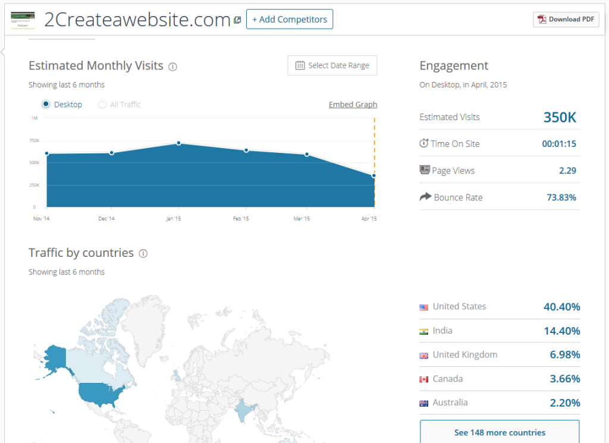Image resolution: width=609 pixels, height=443 pixels.
Task: Click See 148 more countries button
Action: click(500, 432)
